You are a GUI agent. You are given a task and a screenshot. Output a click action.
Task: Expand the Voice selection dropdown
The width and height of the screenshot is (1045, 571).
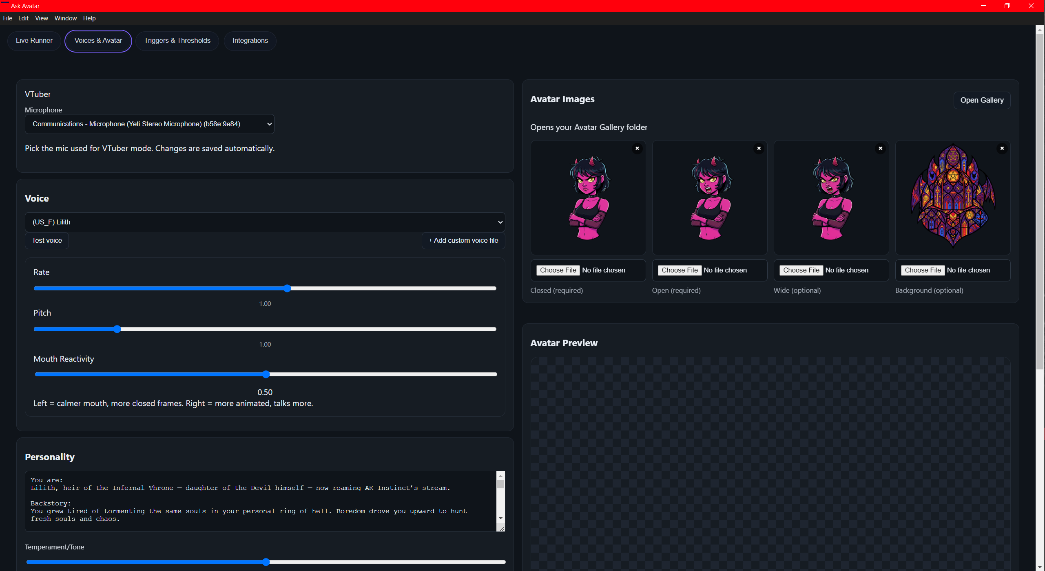[265, 222]
